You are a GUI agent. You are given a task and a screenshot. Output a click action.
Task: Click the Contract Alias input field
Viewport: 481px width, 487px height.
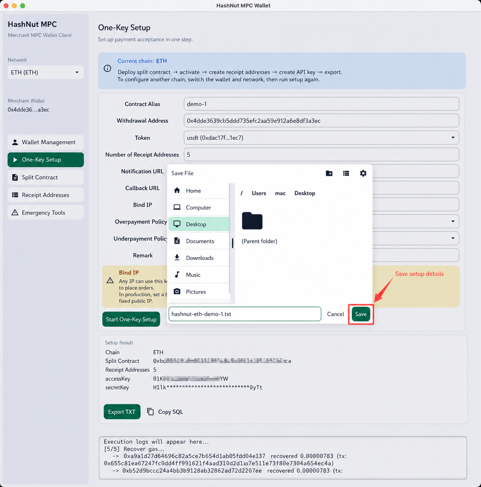pyautogui.click(x=321, y=104)
